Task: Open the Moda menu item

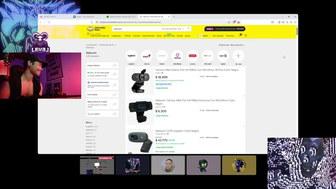Action: pos(159,36)
